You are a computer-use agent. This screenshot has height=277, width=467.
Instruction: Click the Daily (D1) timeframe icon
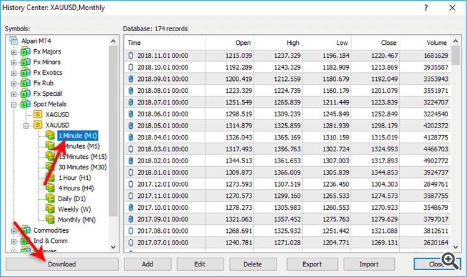point(50,198)
